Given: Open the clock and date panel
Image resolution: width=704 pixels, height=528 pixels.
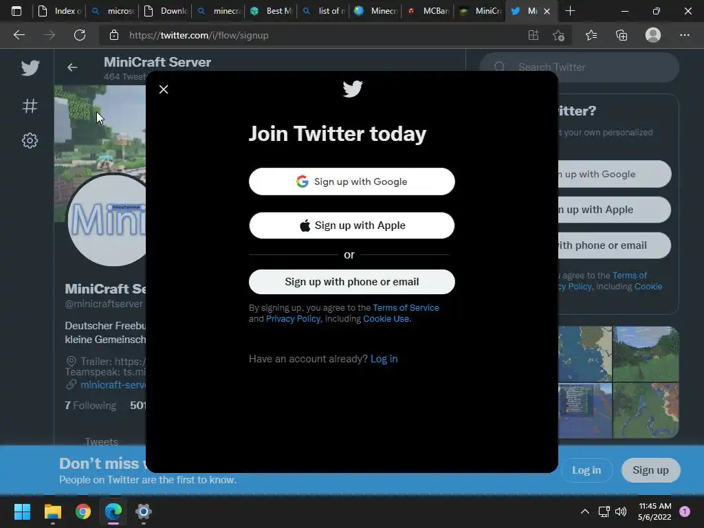Looking at the screenshot, I should tap(654, 511).
